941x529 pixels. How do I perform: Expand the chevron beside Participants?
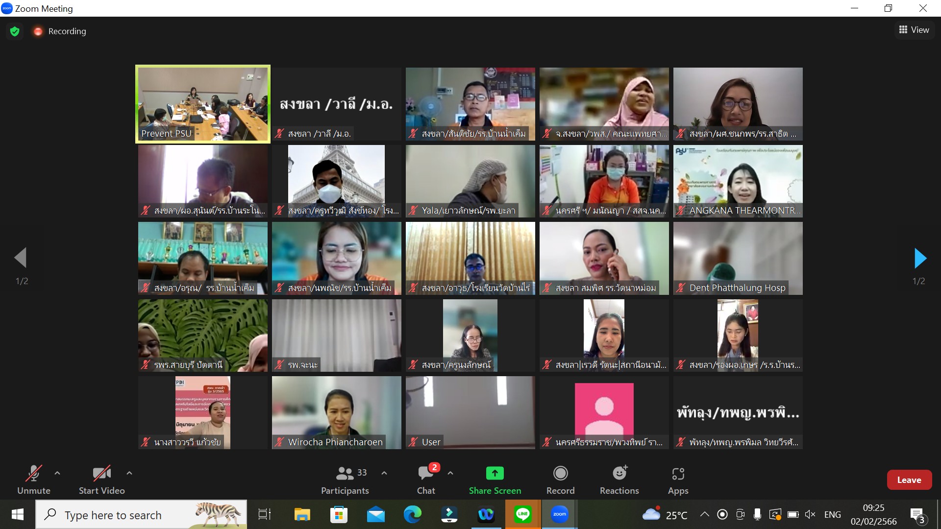pyautogui.click(x=384, y=473)
